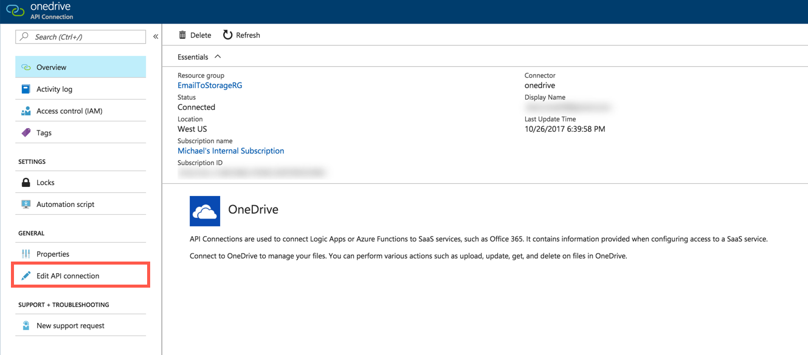Click the 'API Connections are used' description sentence
Viewport: 808px width, 355px height.
[x=478, y=239]
